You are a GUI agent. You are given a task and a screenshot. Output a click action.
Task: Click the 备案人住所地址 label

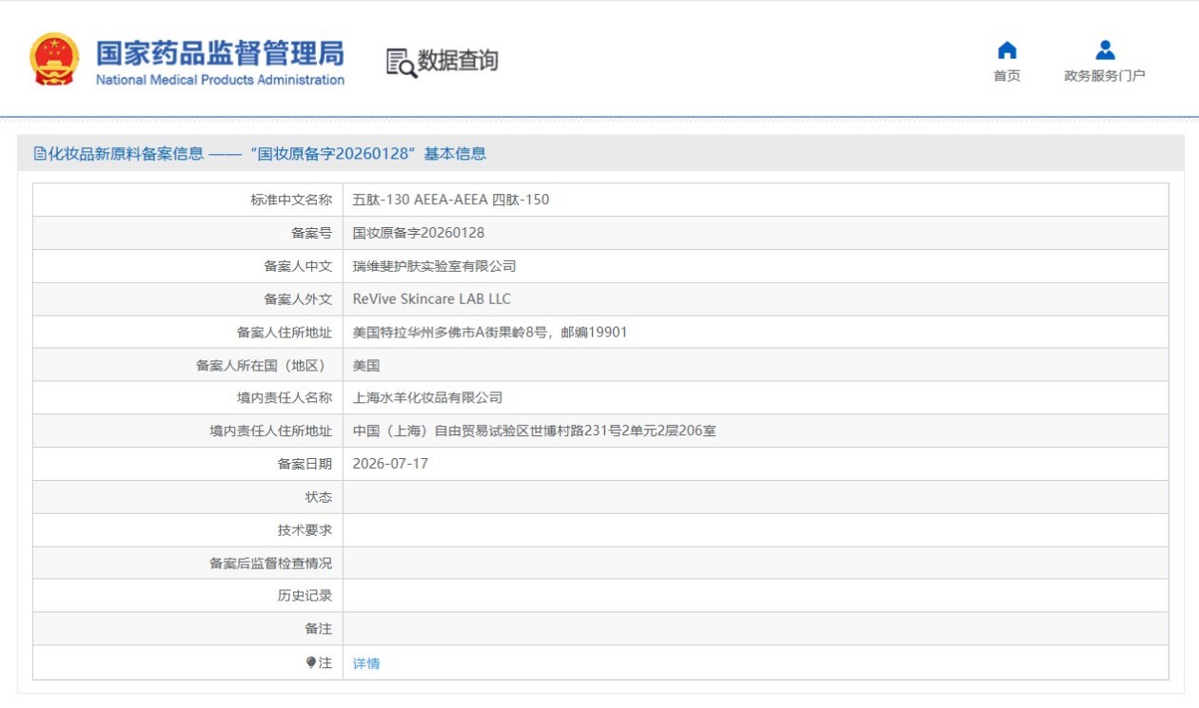[x=285, y=332]
